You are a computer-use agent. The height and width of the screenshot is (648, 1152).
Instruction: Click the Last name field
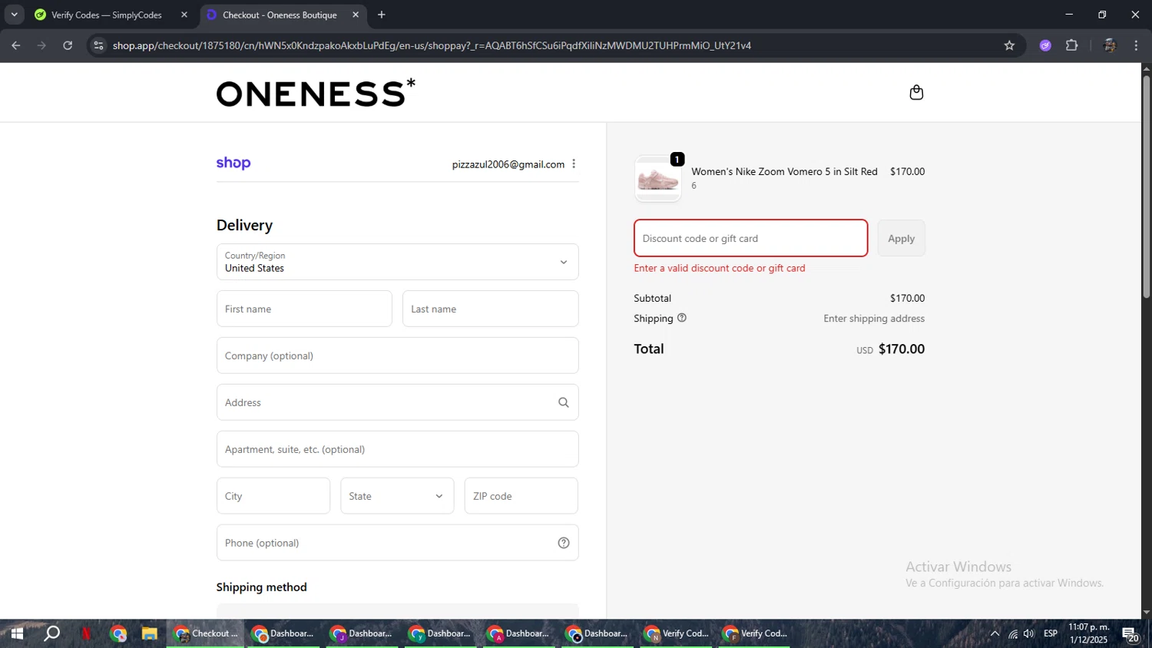point(490,309)
